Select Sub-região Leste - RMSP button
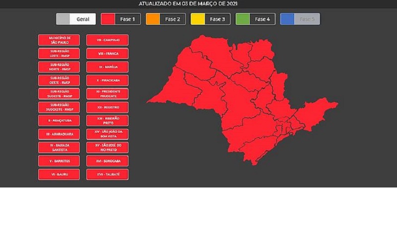Viewport: 397px width, 248px height. pyautogui.click(x=59, y=54)
